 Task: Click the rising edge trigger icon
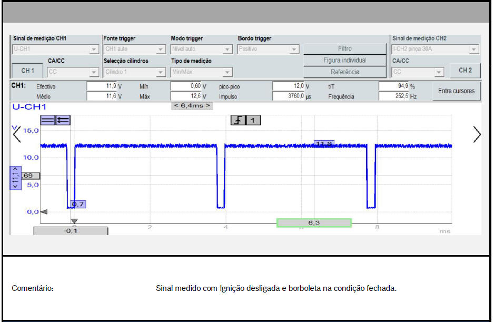point(239,121)
